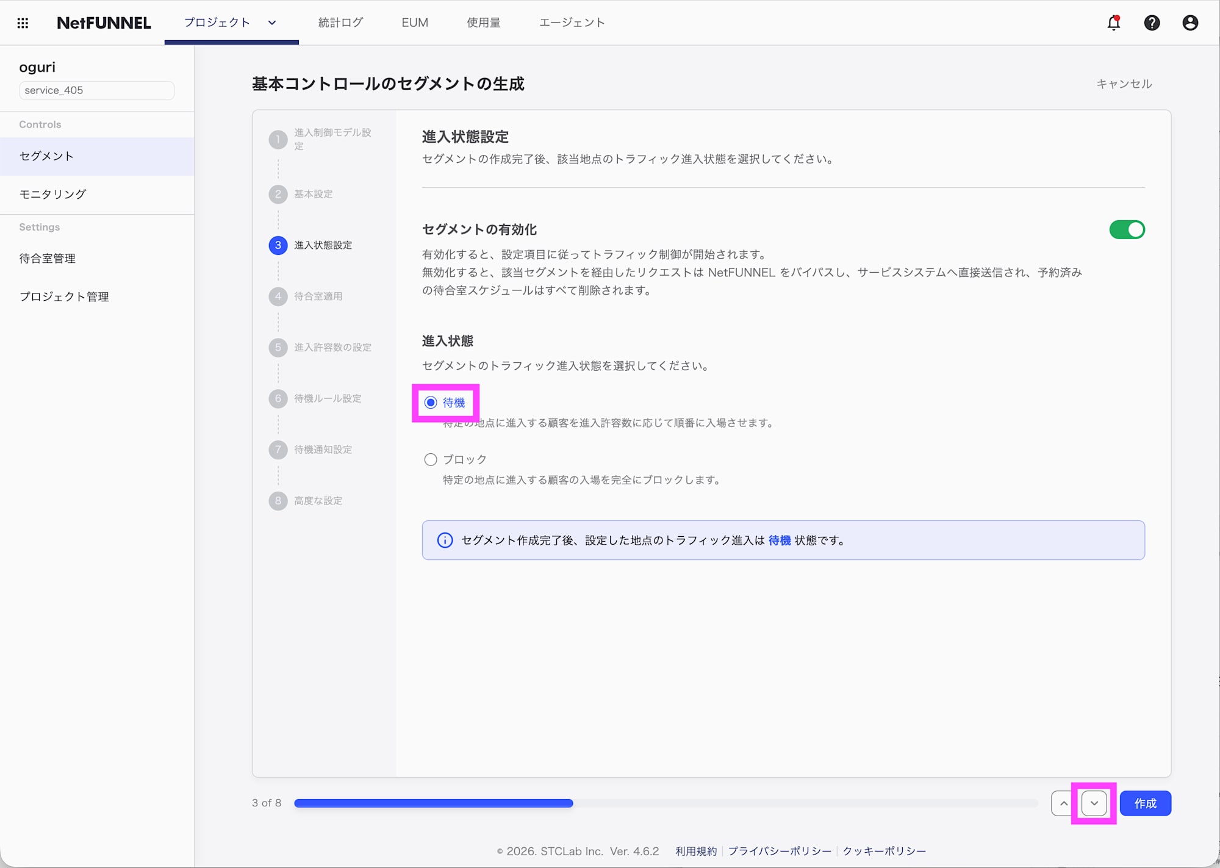The width and height of the screenshot is (1220, 868).
Task: Open the app launcher grid icon
Action: point(23,23)
